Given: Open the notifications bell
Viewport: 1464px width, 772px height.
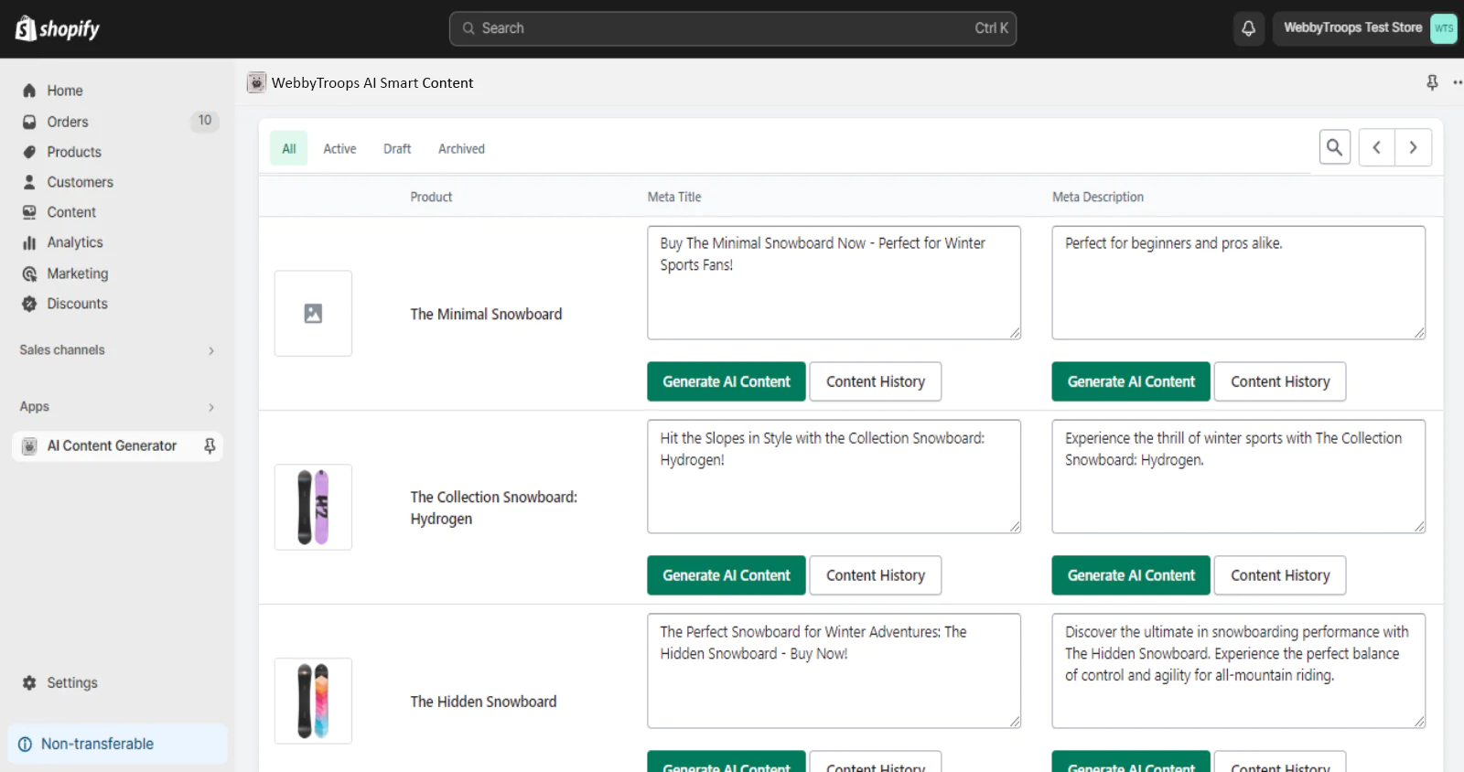Looking at the screenshot, I should point(1248,28).
